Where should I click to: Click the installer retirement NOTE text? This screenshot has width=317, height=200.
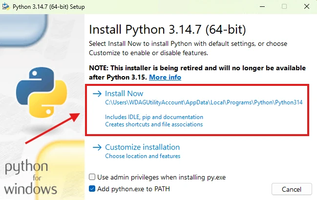[197, 73]
